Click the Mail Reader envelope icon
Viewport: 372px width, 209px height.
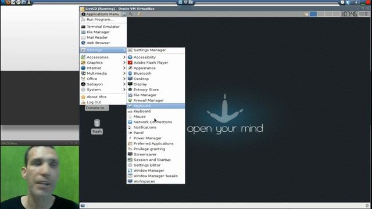(x=83, y=37)
